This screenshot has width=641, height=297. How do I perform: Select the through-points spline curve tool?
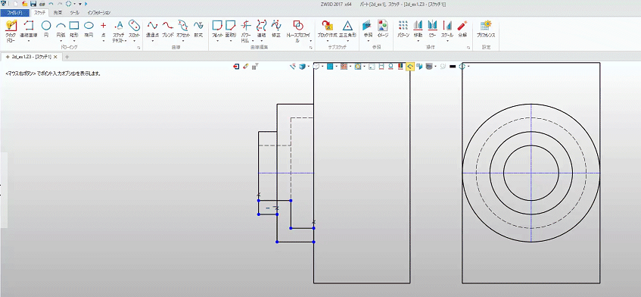(152, 30)
